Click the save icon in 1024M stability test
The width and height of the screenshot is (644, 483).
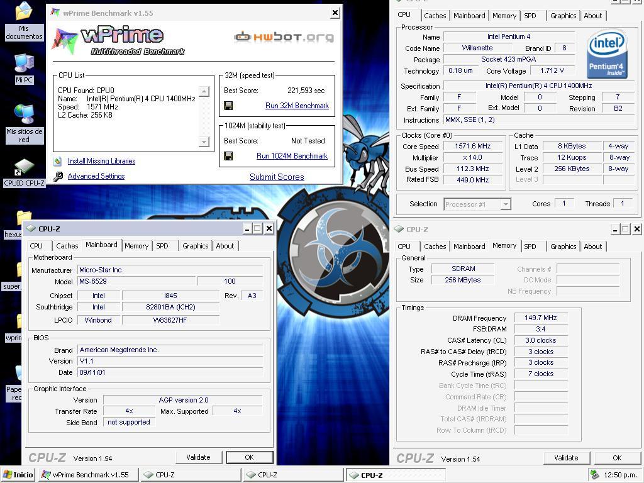pyautogui.click(x=228, y=156)
